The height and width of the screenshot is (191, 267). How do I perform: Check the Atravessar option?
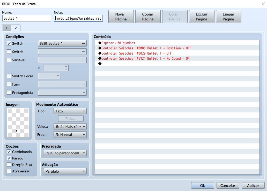pos(9,171)
